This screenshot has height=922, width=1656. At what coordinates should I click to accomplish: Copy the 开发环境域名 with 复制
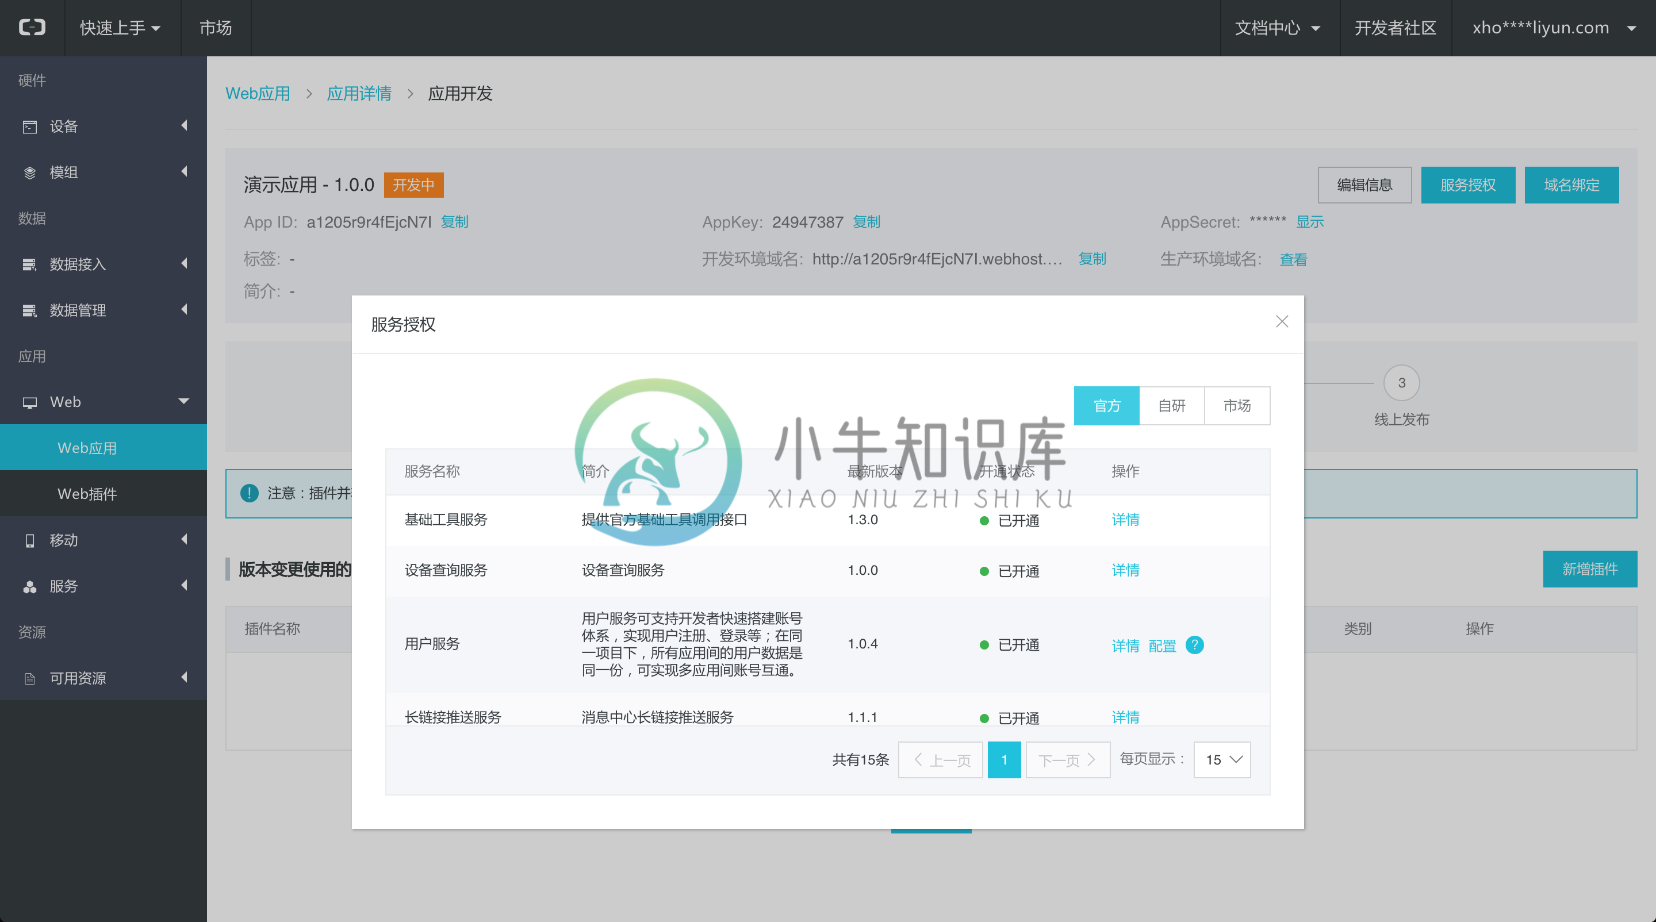pyautogui.click(x=1092, y=259)
